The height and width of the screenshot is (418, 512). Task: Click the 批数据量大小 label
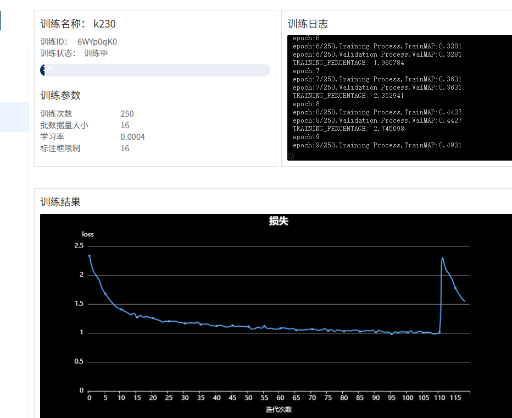64,125
